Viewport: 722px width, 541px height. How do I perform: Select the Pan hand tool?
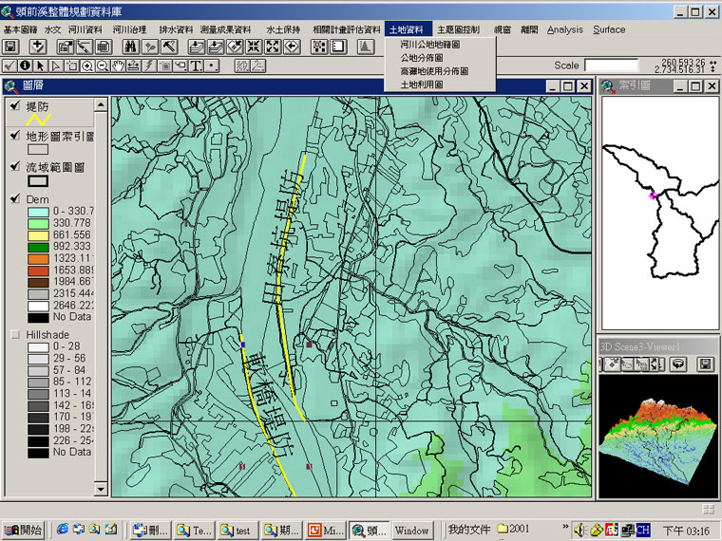click(x=118, y=65)
